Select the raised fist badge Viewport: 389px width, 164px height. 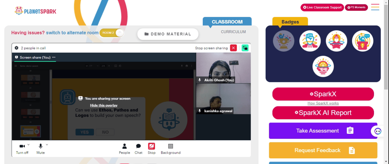pos(310,41)
